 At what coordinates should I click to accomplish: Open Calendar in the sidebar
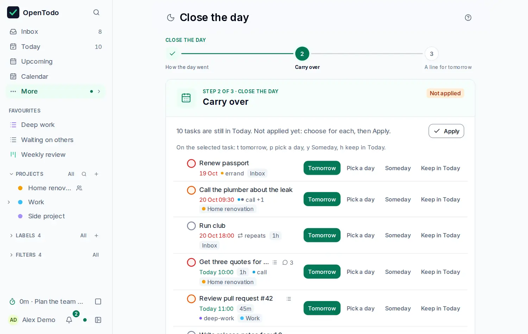tap(56, 77)
